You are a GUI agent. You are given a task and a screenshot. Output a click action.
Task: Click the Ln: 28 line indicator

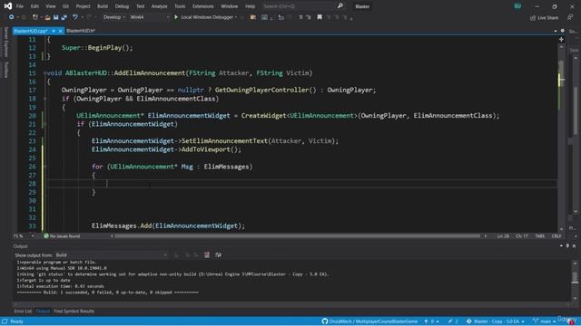point(503,235)
